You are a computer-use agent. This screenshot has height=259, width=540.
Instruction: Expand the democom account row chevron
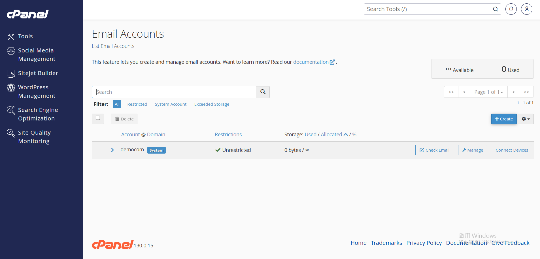(112, 150)
